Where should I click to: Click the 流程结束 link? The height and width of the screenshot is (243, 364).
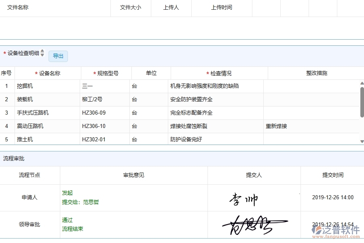pyautogui.click(x=72, y=229)
